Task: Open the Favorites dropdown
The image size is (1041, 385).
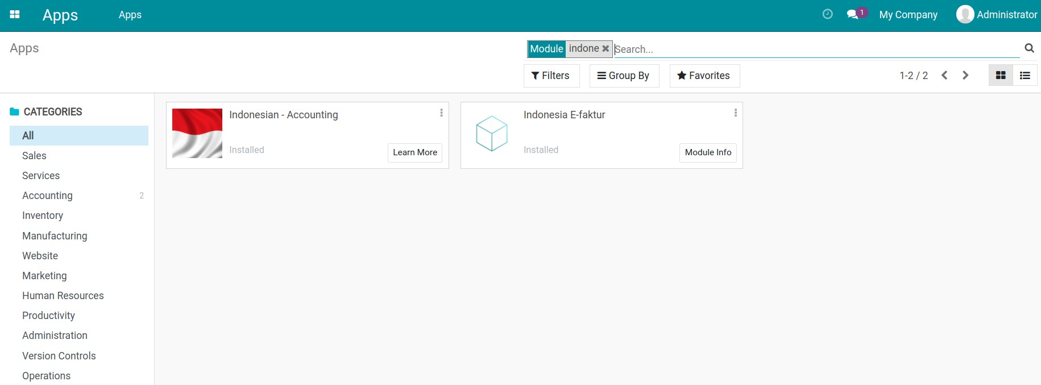Action: click(x=704, y=76)
